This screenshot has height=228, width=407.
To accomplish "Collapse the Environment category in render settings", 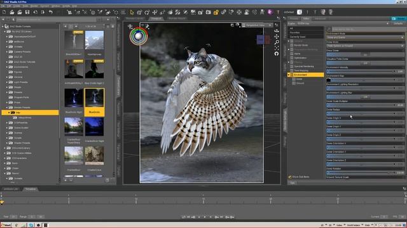I will 289,75.
